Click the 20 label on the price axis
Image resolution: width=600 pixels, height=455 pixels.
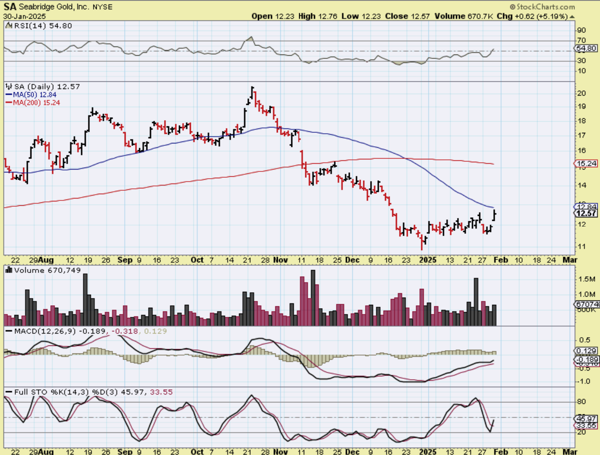(582, 93)
